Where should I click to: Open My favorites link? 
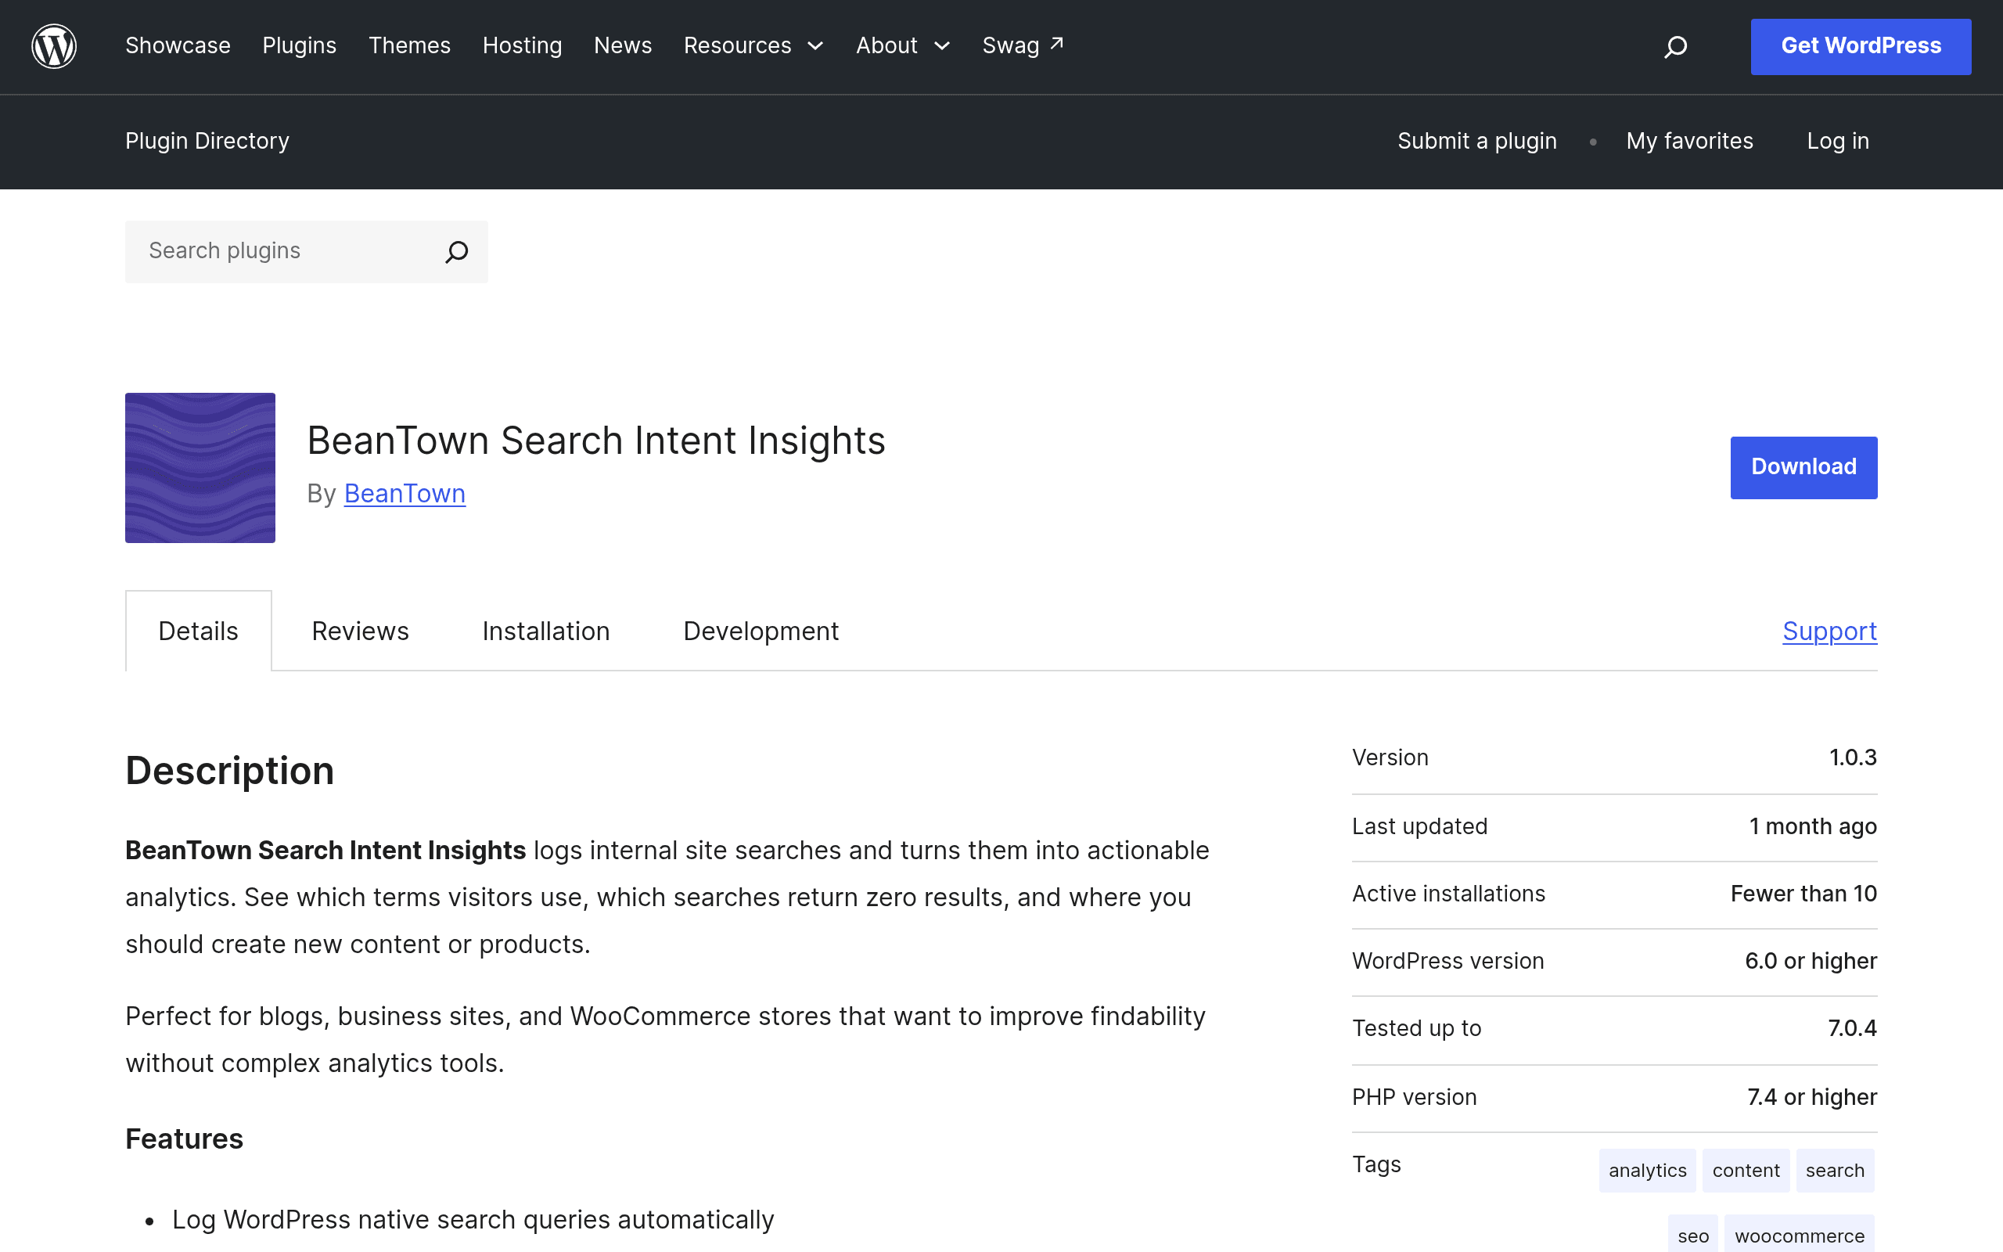point(1689,141)
